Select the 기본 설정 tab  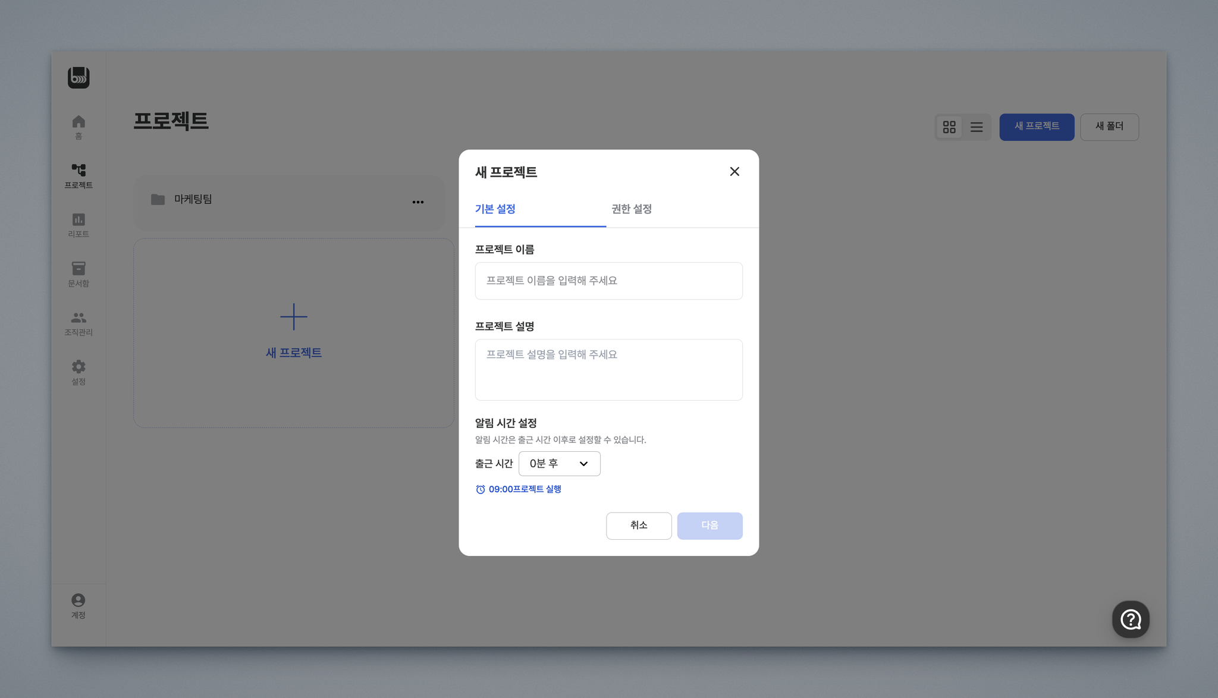click(495, 209)
